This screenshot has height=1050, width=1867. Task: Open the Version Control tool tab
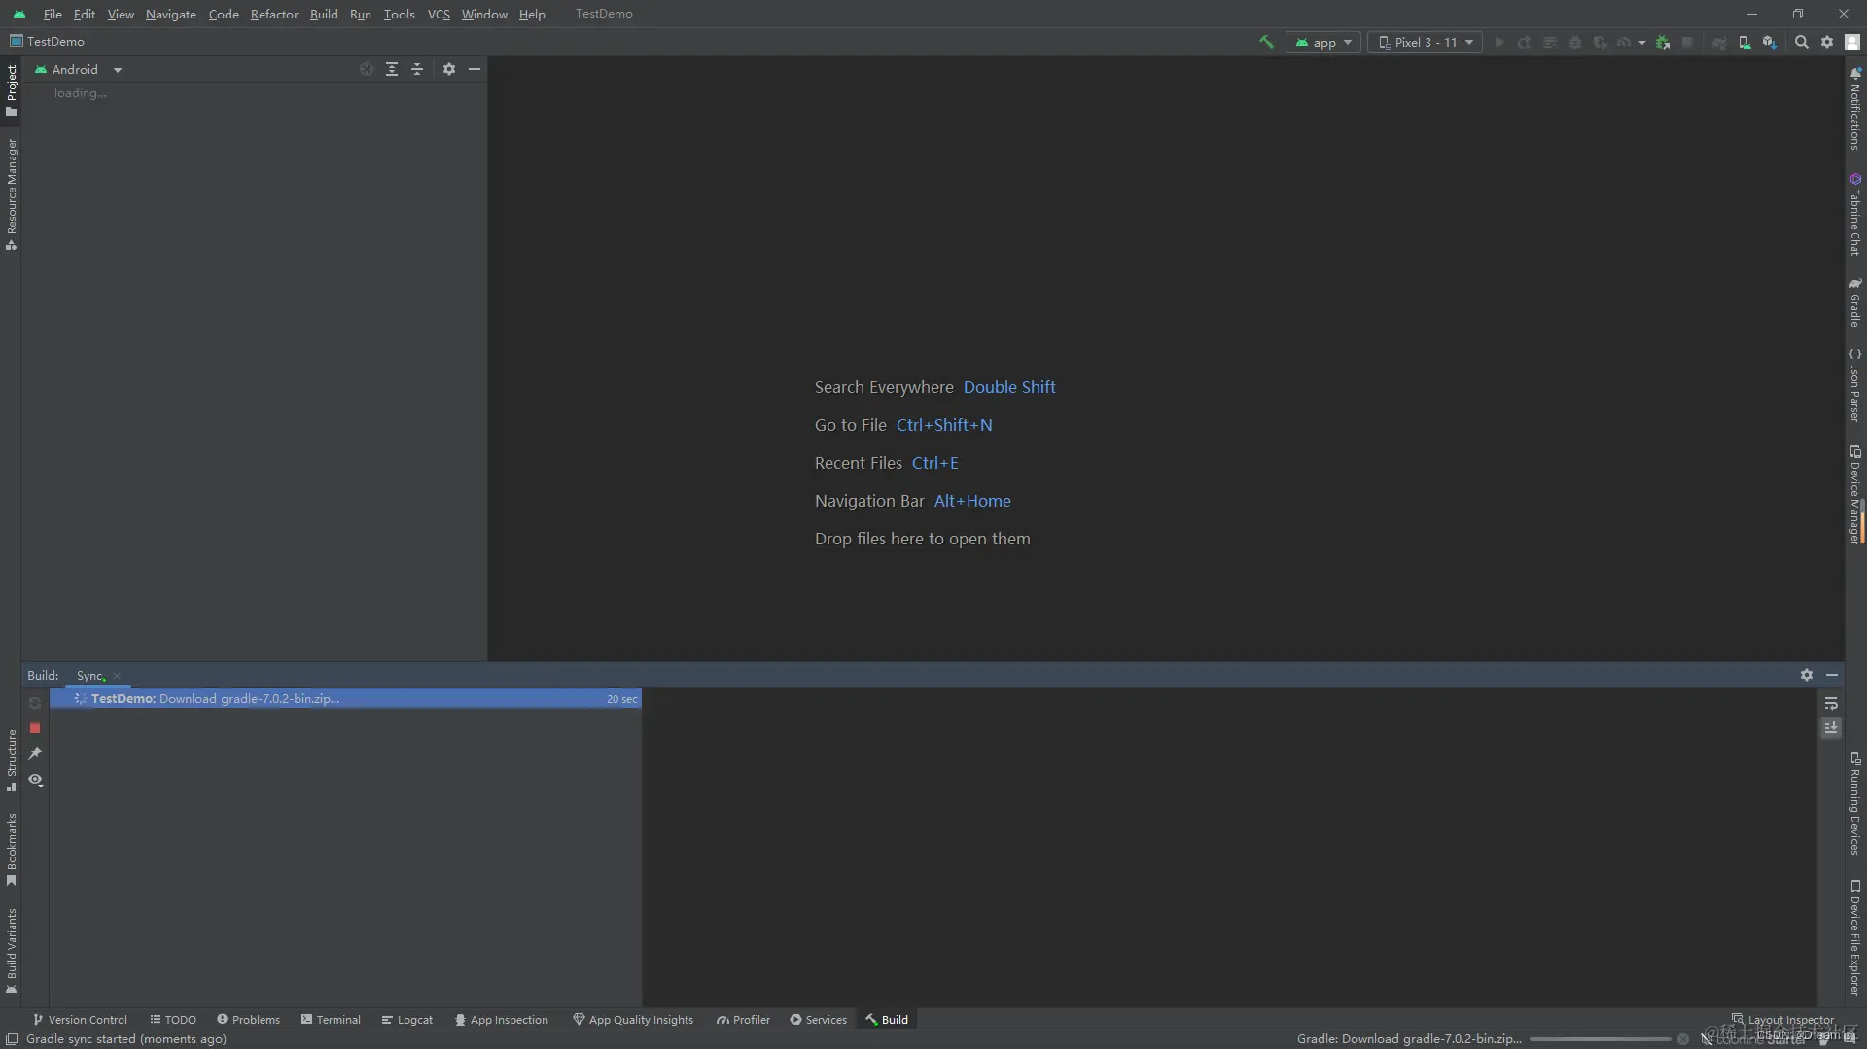(x=80, y=1020)
